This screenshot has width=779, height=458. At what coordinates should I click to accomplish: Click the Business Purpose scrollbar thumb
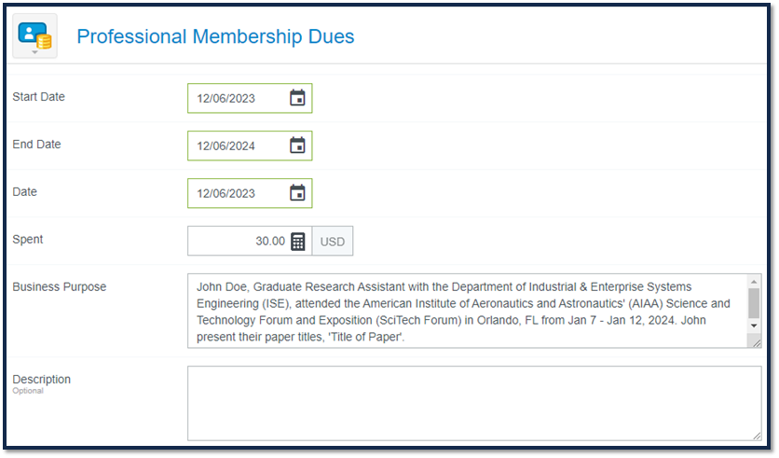point(754,303)
